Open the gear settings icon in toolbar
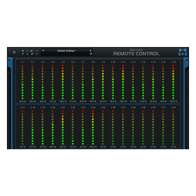The width and height of the screenshot is (196, 196). (x=27, y=51)
